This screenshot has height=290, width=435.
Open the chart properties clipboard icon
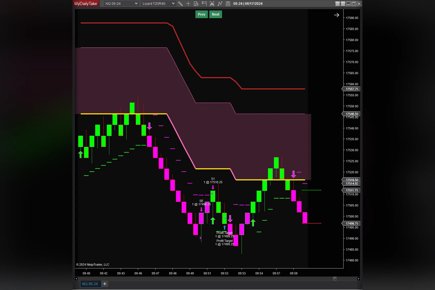(x=228, y=4)
